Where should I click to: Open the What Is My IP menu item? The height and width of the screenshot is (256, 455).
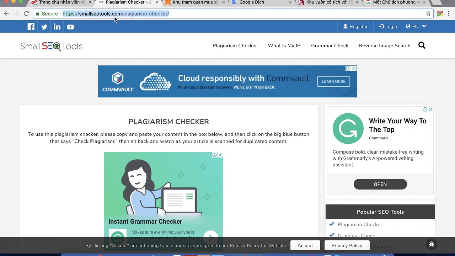pyautogui.click(x=284, y=46)
